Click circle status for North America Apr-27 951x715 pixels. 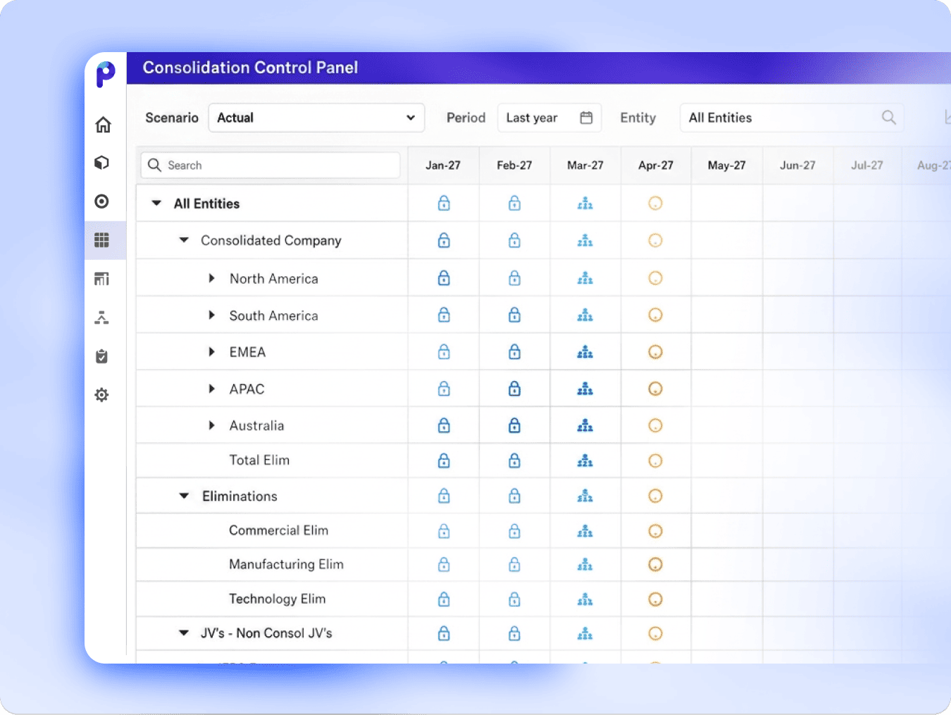pos(655,278)
